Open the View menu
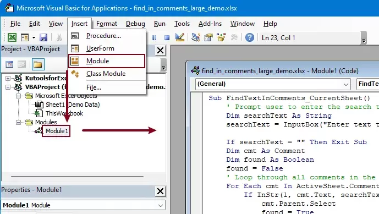The height and width of the screenshot is (214, 379). click(56, 24)
